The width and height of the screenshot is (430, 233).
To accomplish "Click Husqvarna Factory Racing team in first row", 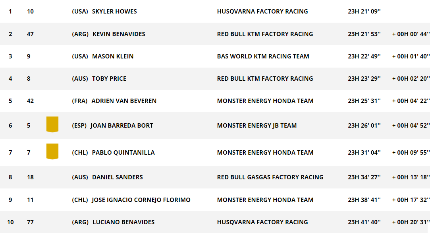I will coord(262,11).
